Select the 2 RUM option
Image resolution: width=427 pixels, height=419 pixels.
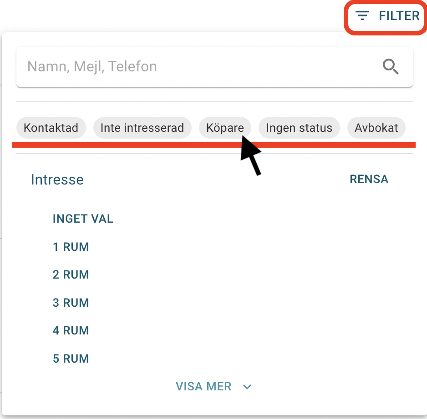click(x=71, y=274)
